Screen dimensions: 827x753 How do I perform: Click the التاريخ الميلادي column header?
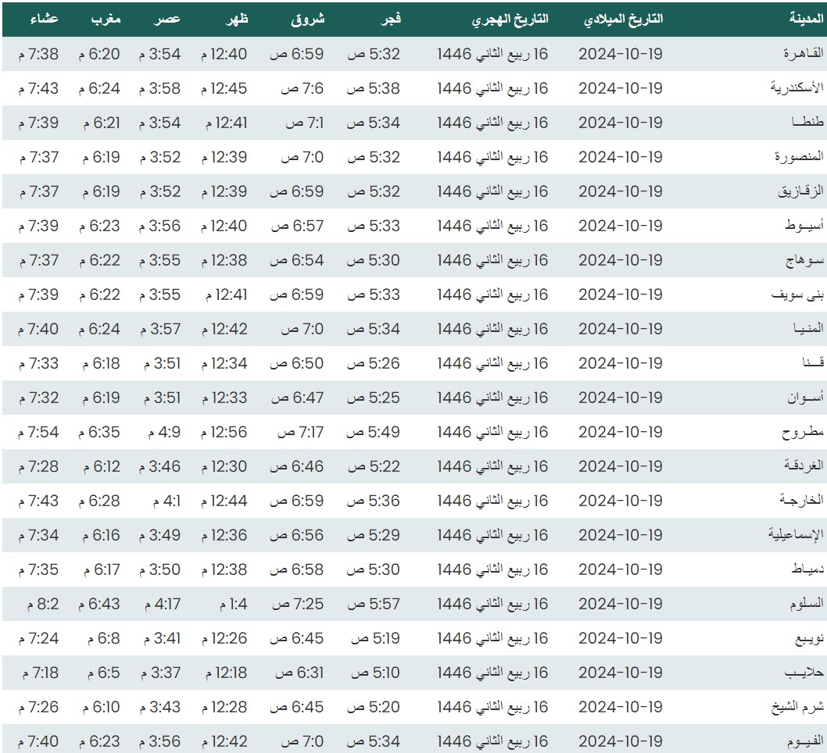(623, 20)
